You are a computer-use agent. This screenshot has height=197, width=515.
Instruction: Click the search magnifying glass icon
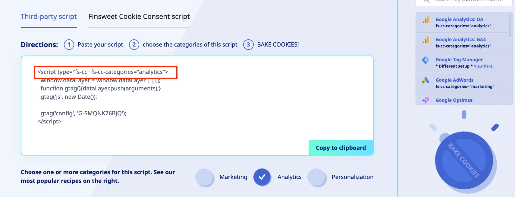(x=426, y=1)
